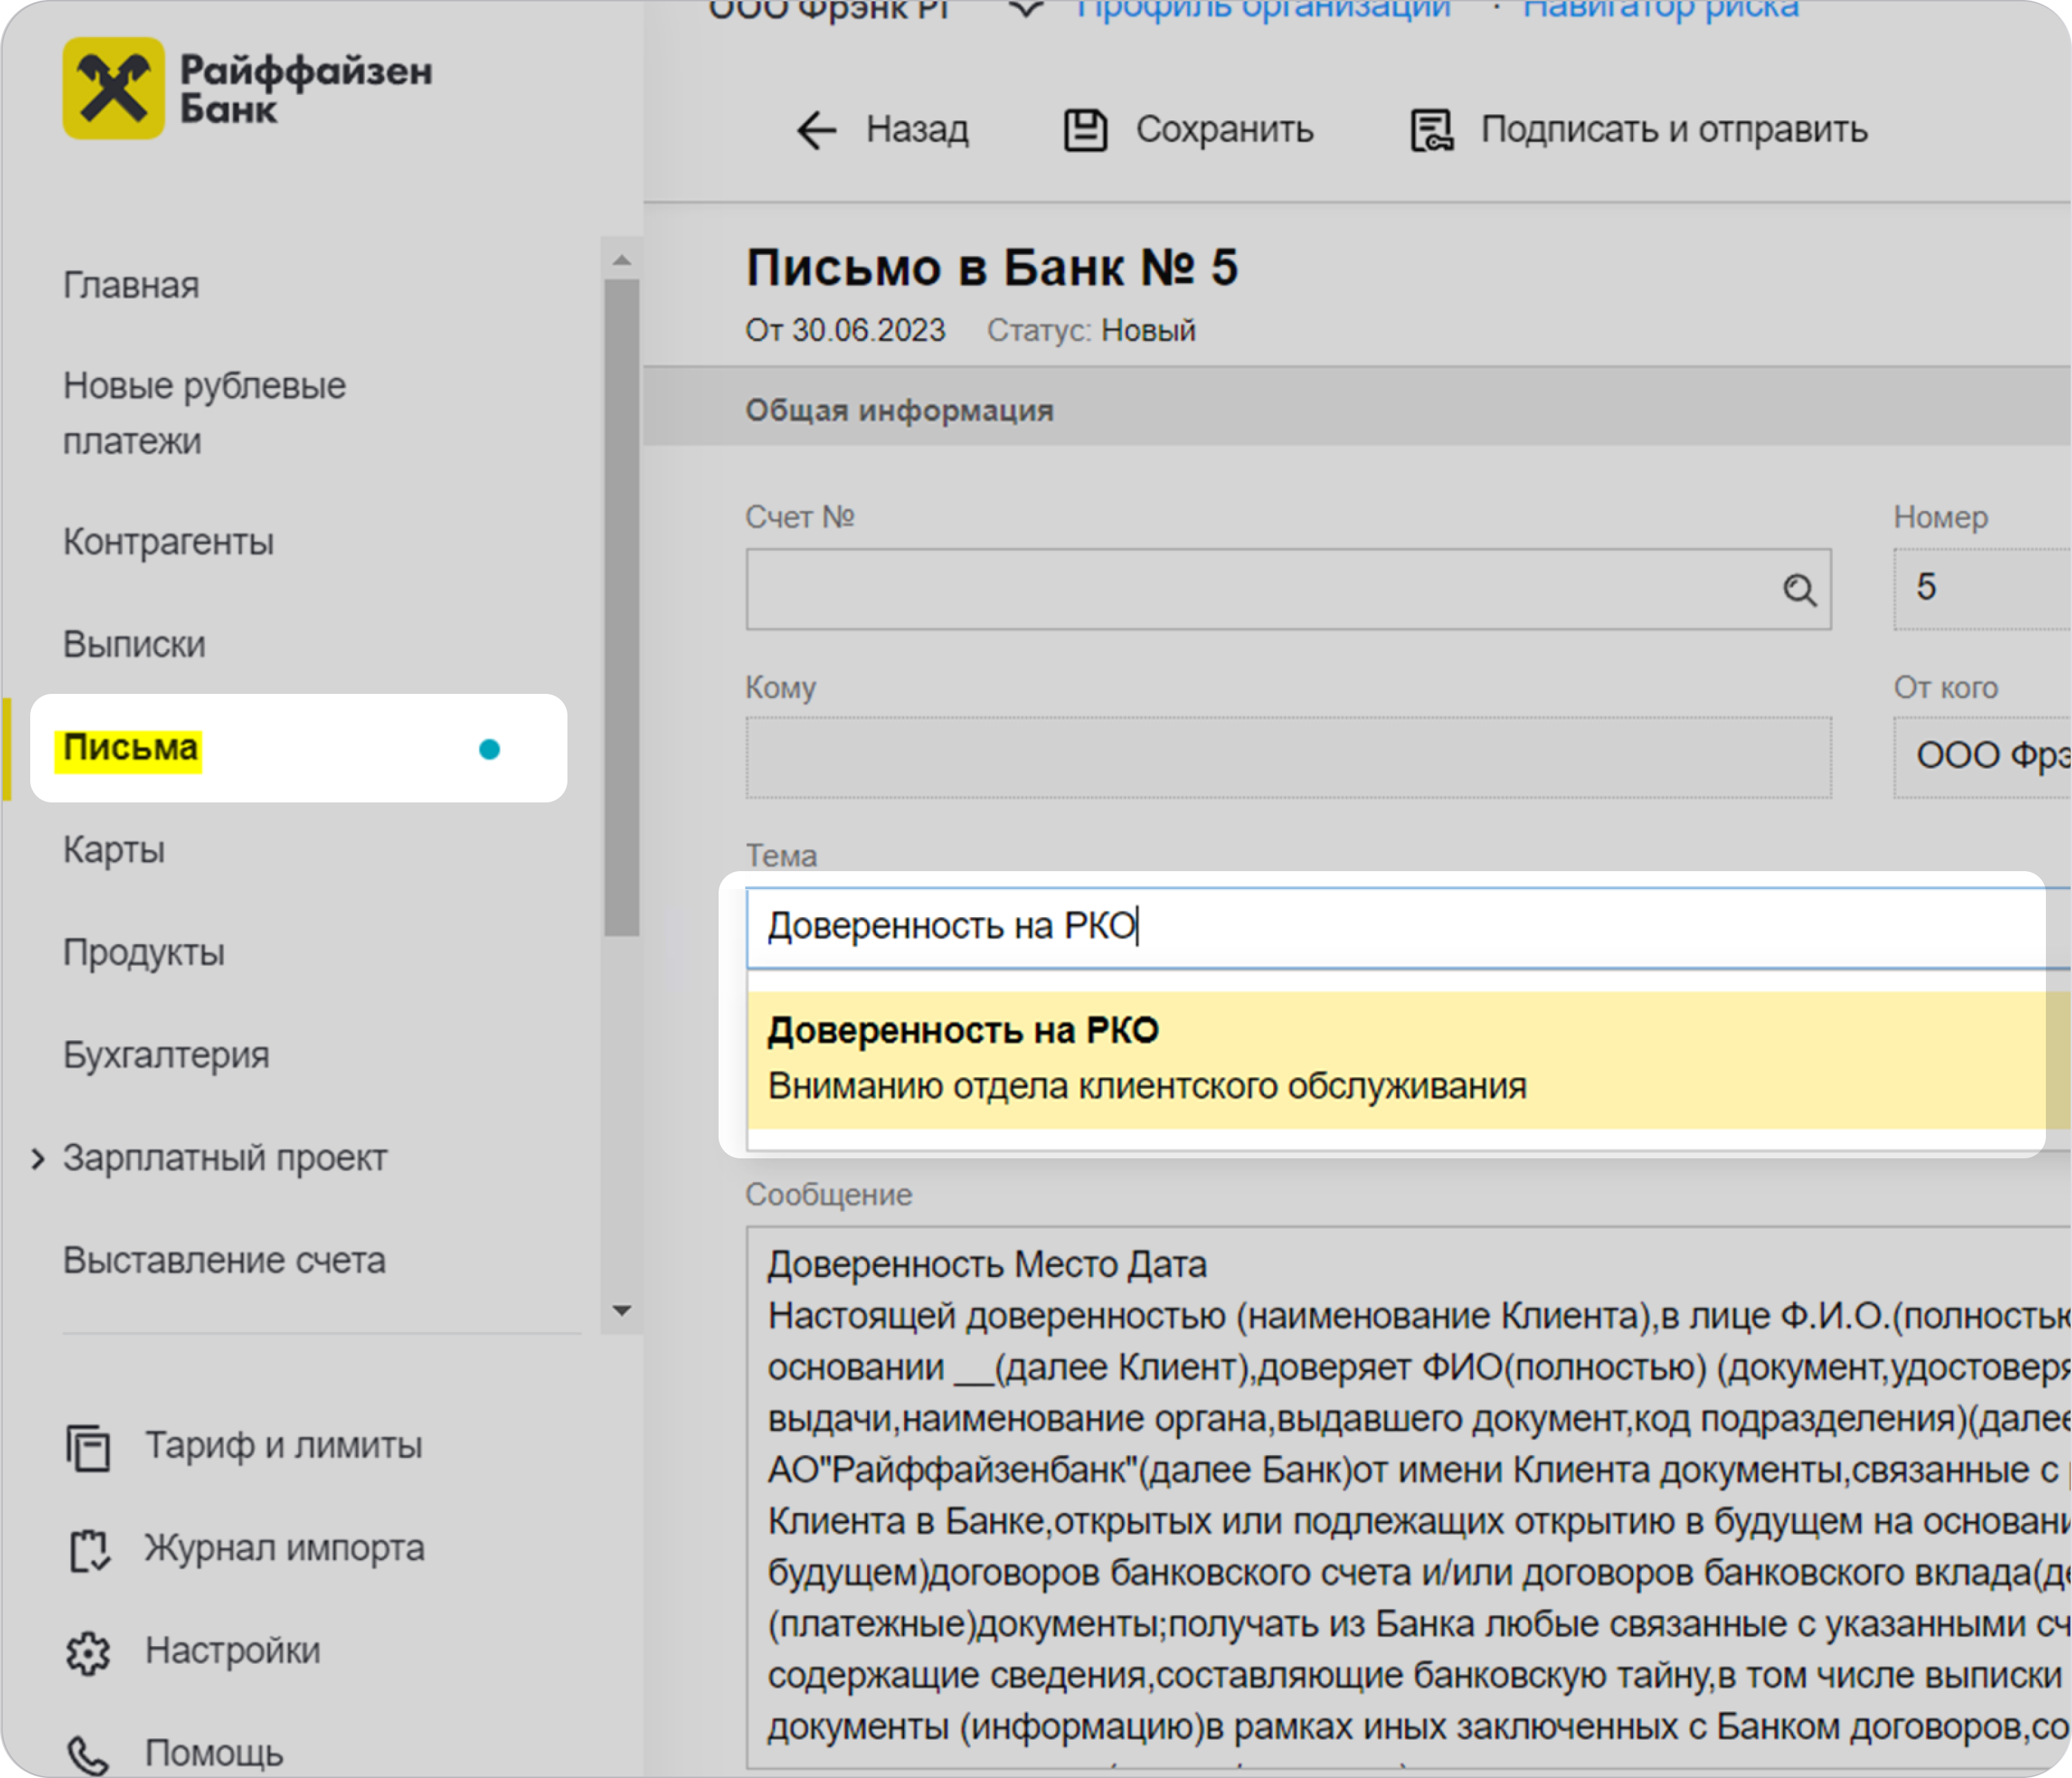Go to Контрагенты in the sidebar

pyautogui.click(x=168, y=542)
